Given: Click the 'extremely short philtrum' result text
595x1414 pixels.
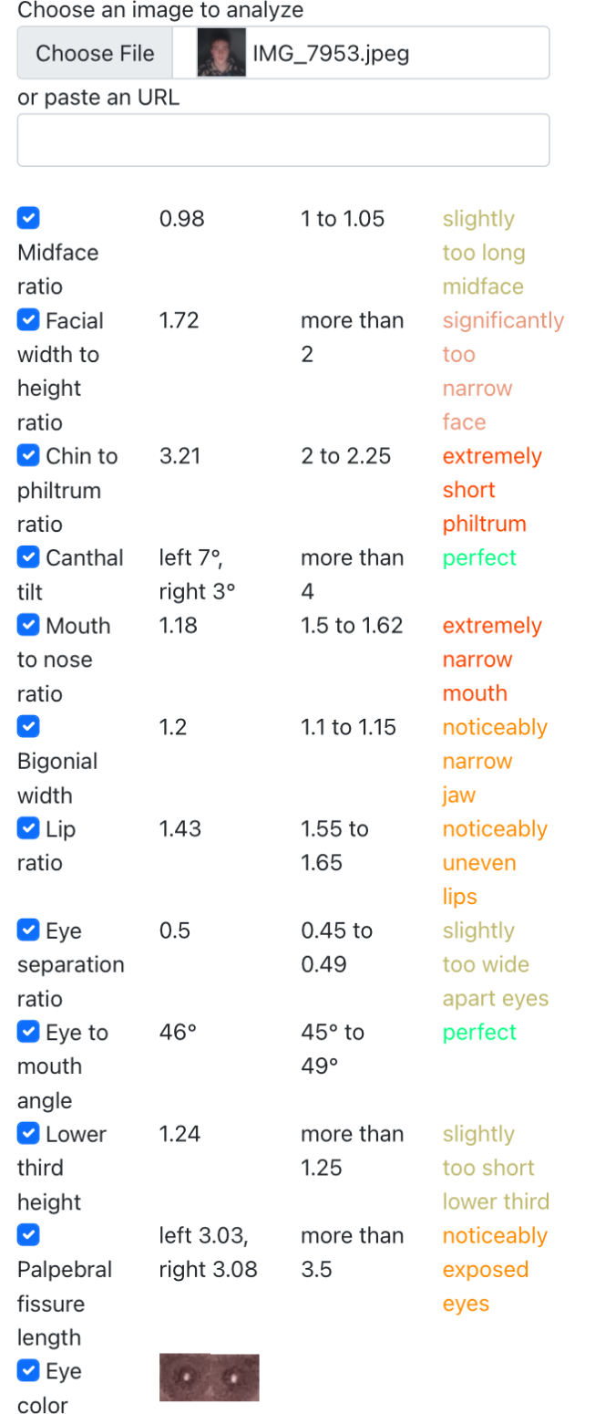Looking at the screenshot, I should [x=492, y=490].
